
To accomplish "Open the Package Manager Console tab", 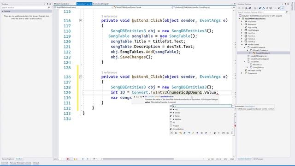I will coord(20,163).
